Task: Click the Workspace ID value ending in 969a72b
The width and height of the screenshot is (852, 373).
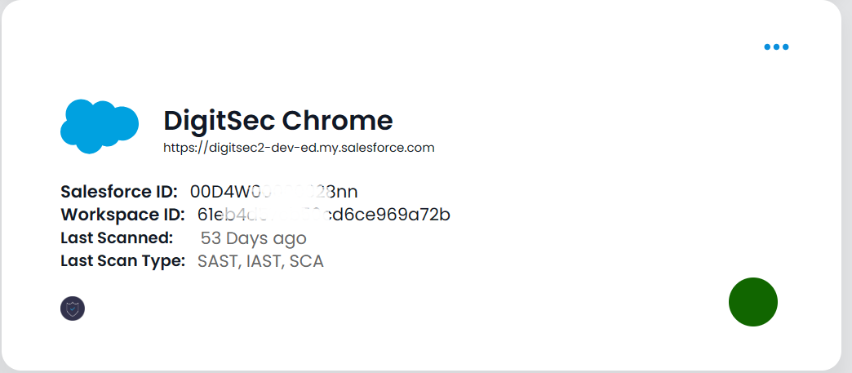Action: point(324,215)
